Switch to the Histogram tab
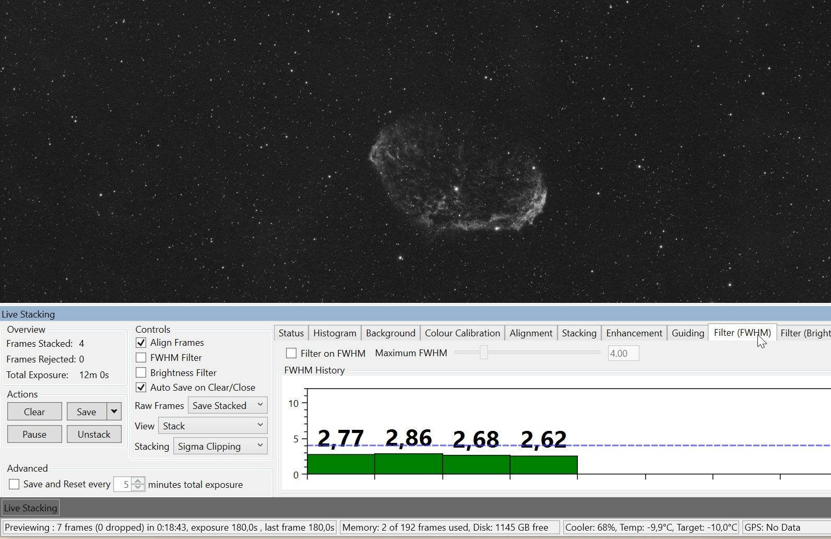Screen dimensions: 831x539 (335, 333)
